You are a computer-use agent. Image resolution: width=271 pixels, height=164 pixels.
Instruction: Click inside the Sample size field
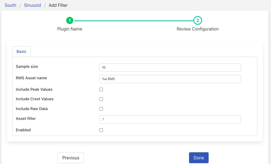170,67
